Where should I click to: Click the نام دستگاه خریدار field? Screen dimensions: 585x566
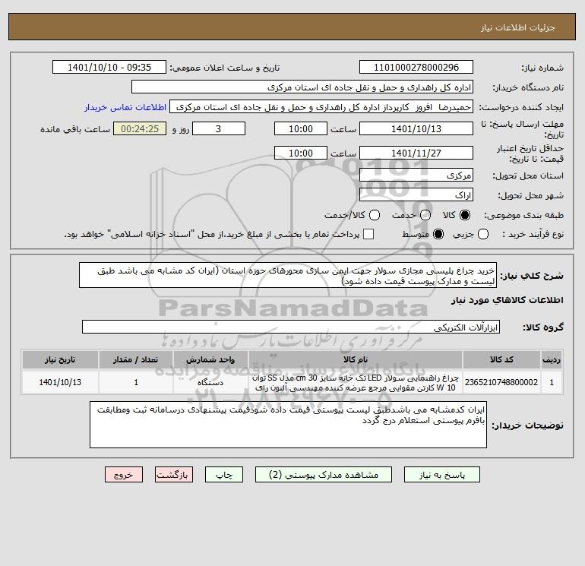(302, 87)
